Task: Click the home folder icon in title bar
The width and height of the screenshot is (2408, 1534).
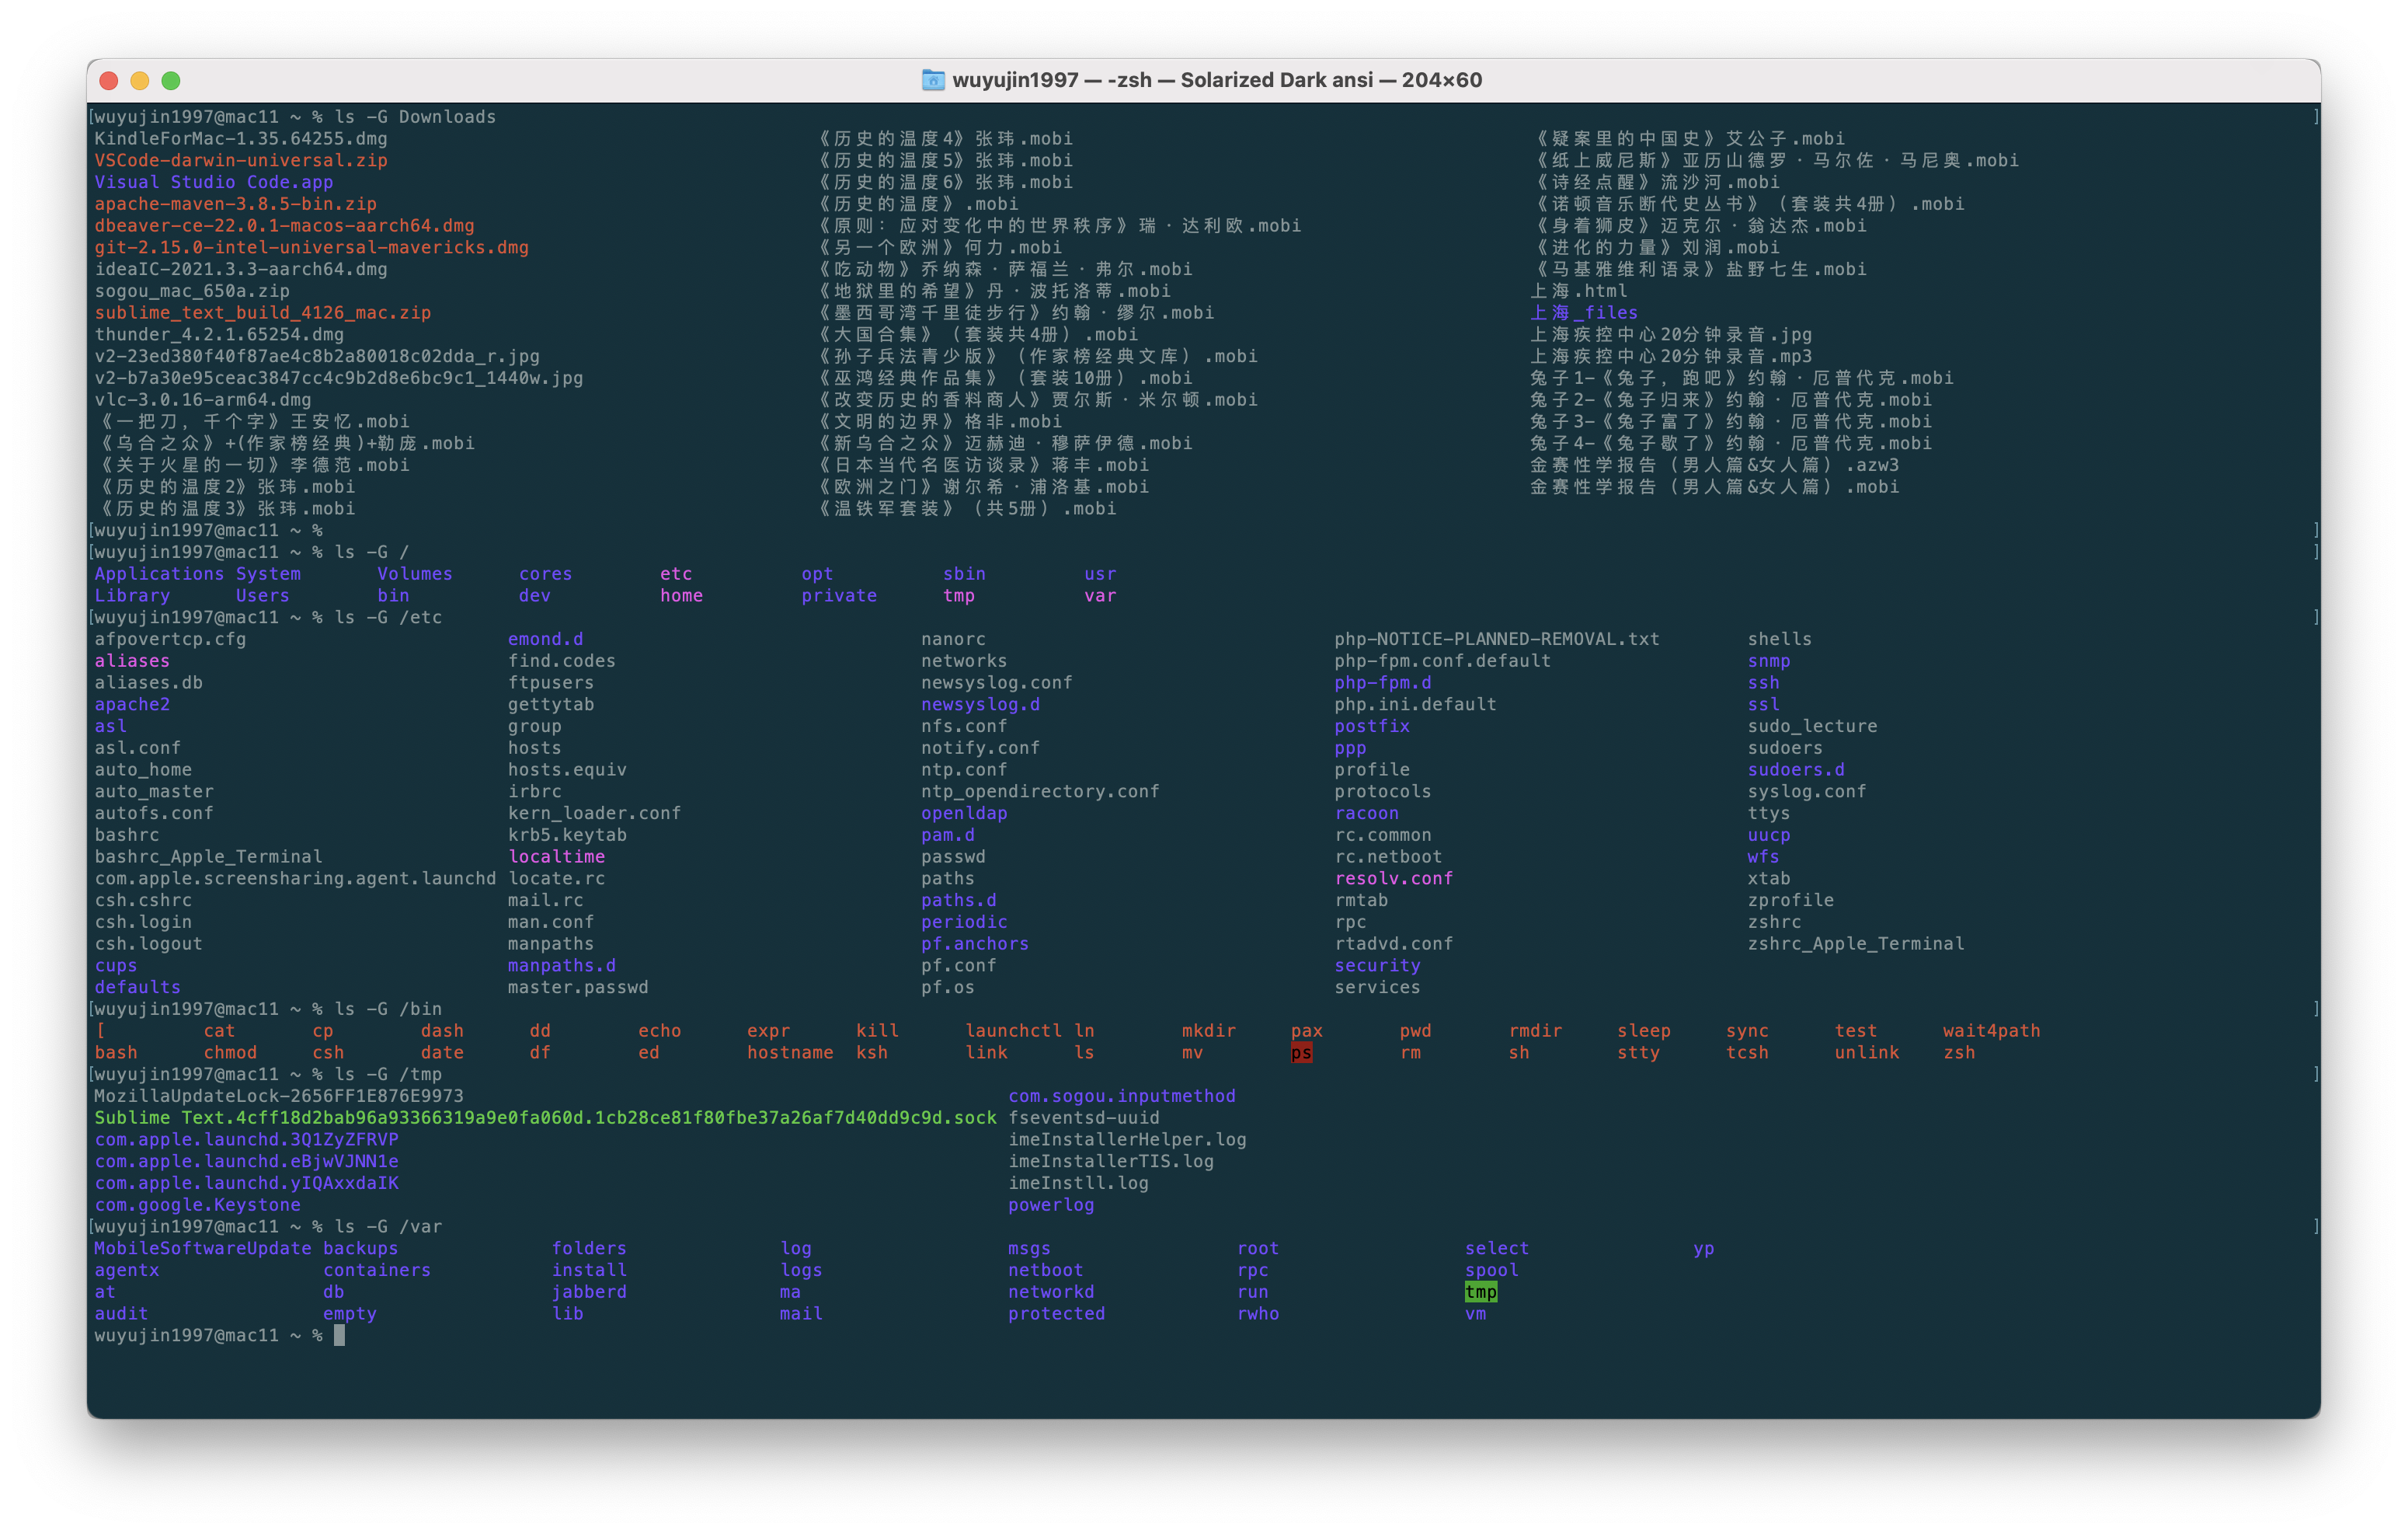Action: click(932, 80)
